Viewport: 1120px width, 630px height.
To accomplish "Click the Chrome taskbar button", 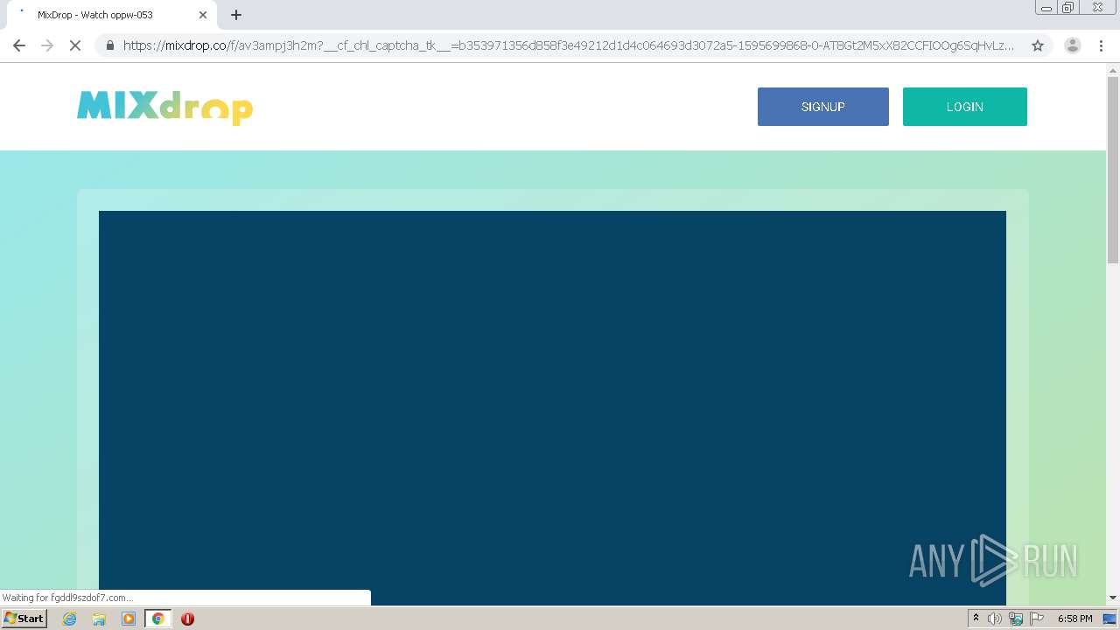I will tap(158, 619).
